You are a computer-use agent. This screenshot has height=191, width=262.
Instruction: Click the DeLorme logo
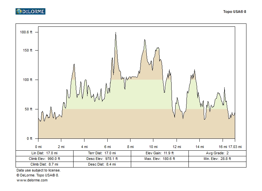30,12
